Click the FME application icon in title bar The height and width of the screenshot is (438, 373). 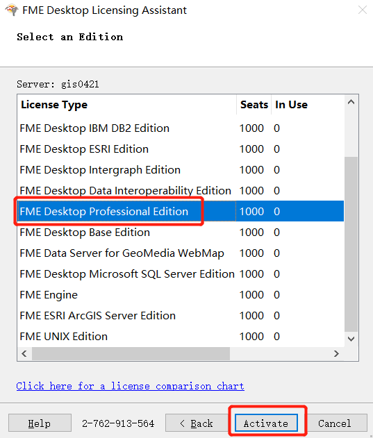(12, 10)
